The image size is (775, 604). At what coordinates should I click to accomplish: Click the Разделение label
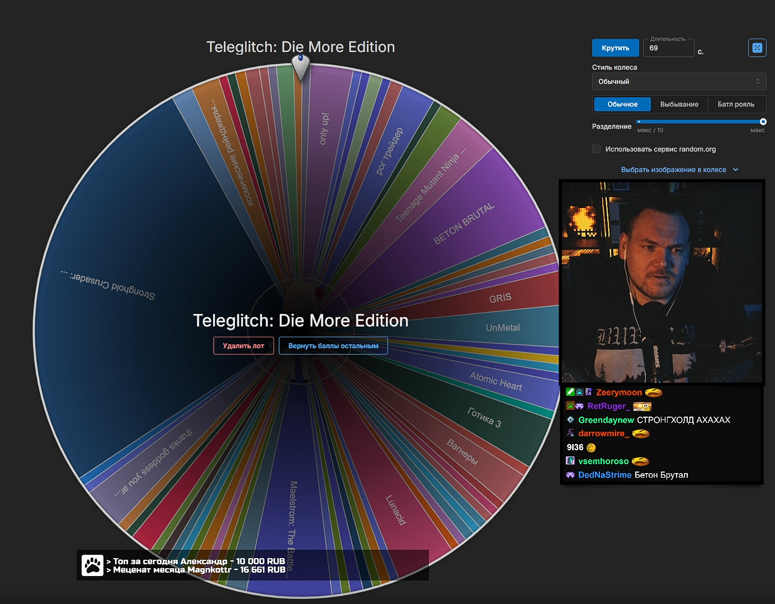coord(612,126)
